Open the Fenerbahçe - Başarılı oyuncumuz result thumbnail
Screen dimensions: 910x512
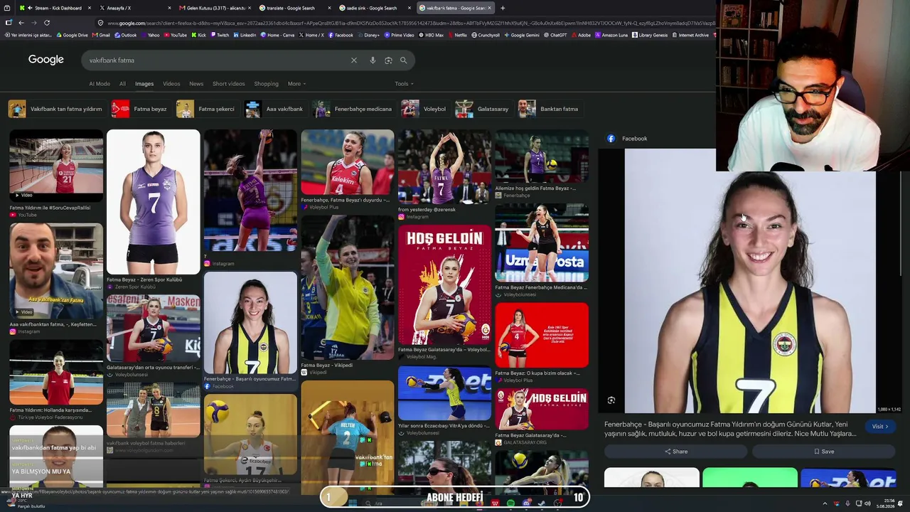pos(250,322)
